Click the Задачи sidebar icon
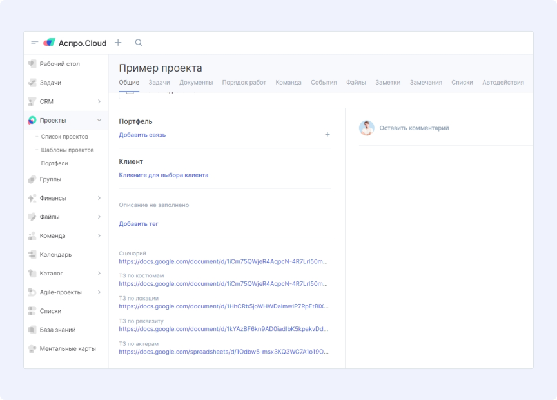This screenshot has height=400, width=557. pyautogui.click(x=32, y=83)
